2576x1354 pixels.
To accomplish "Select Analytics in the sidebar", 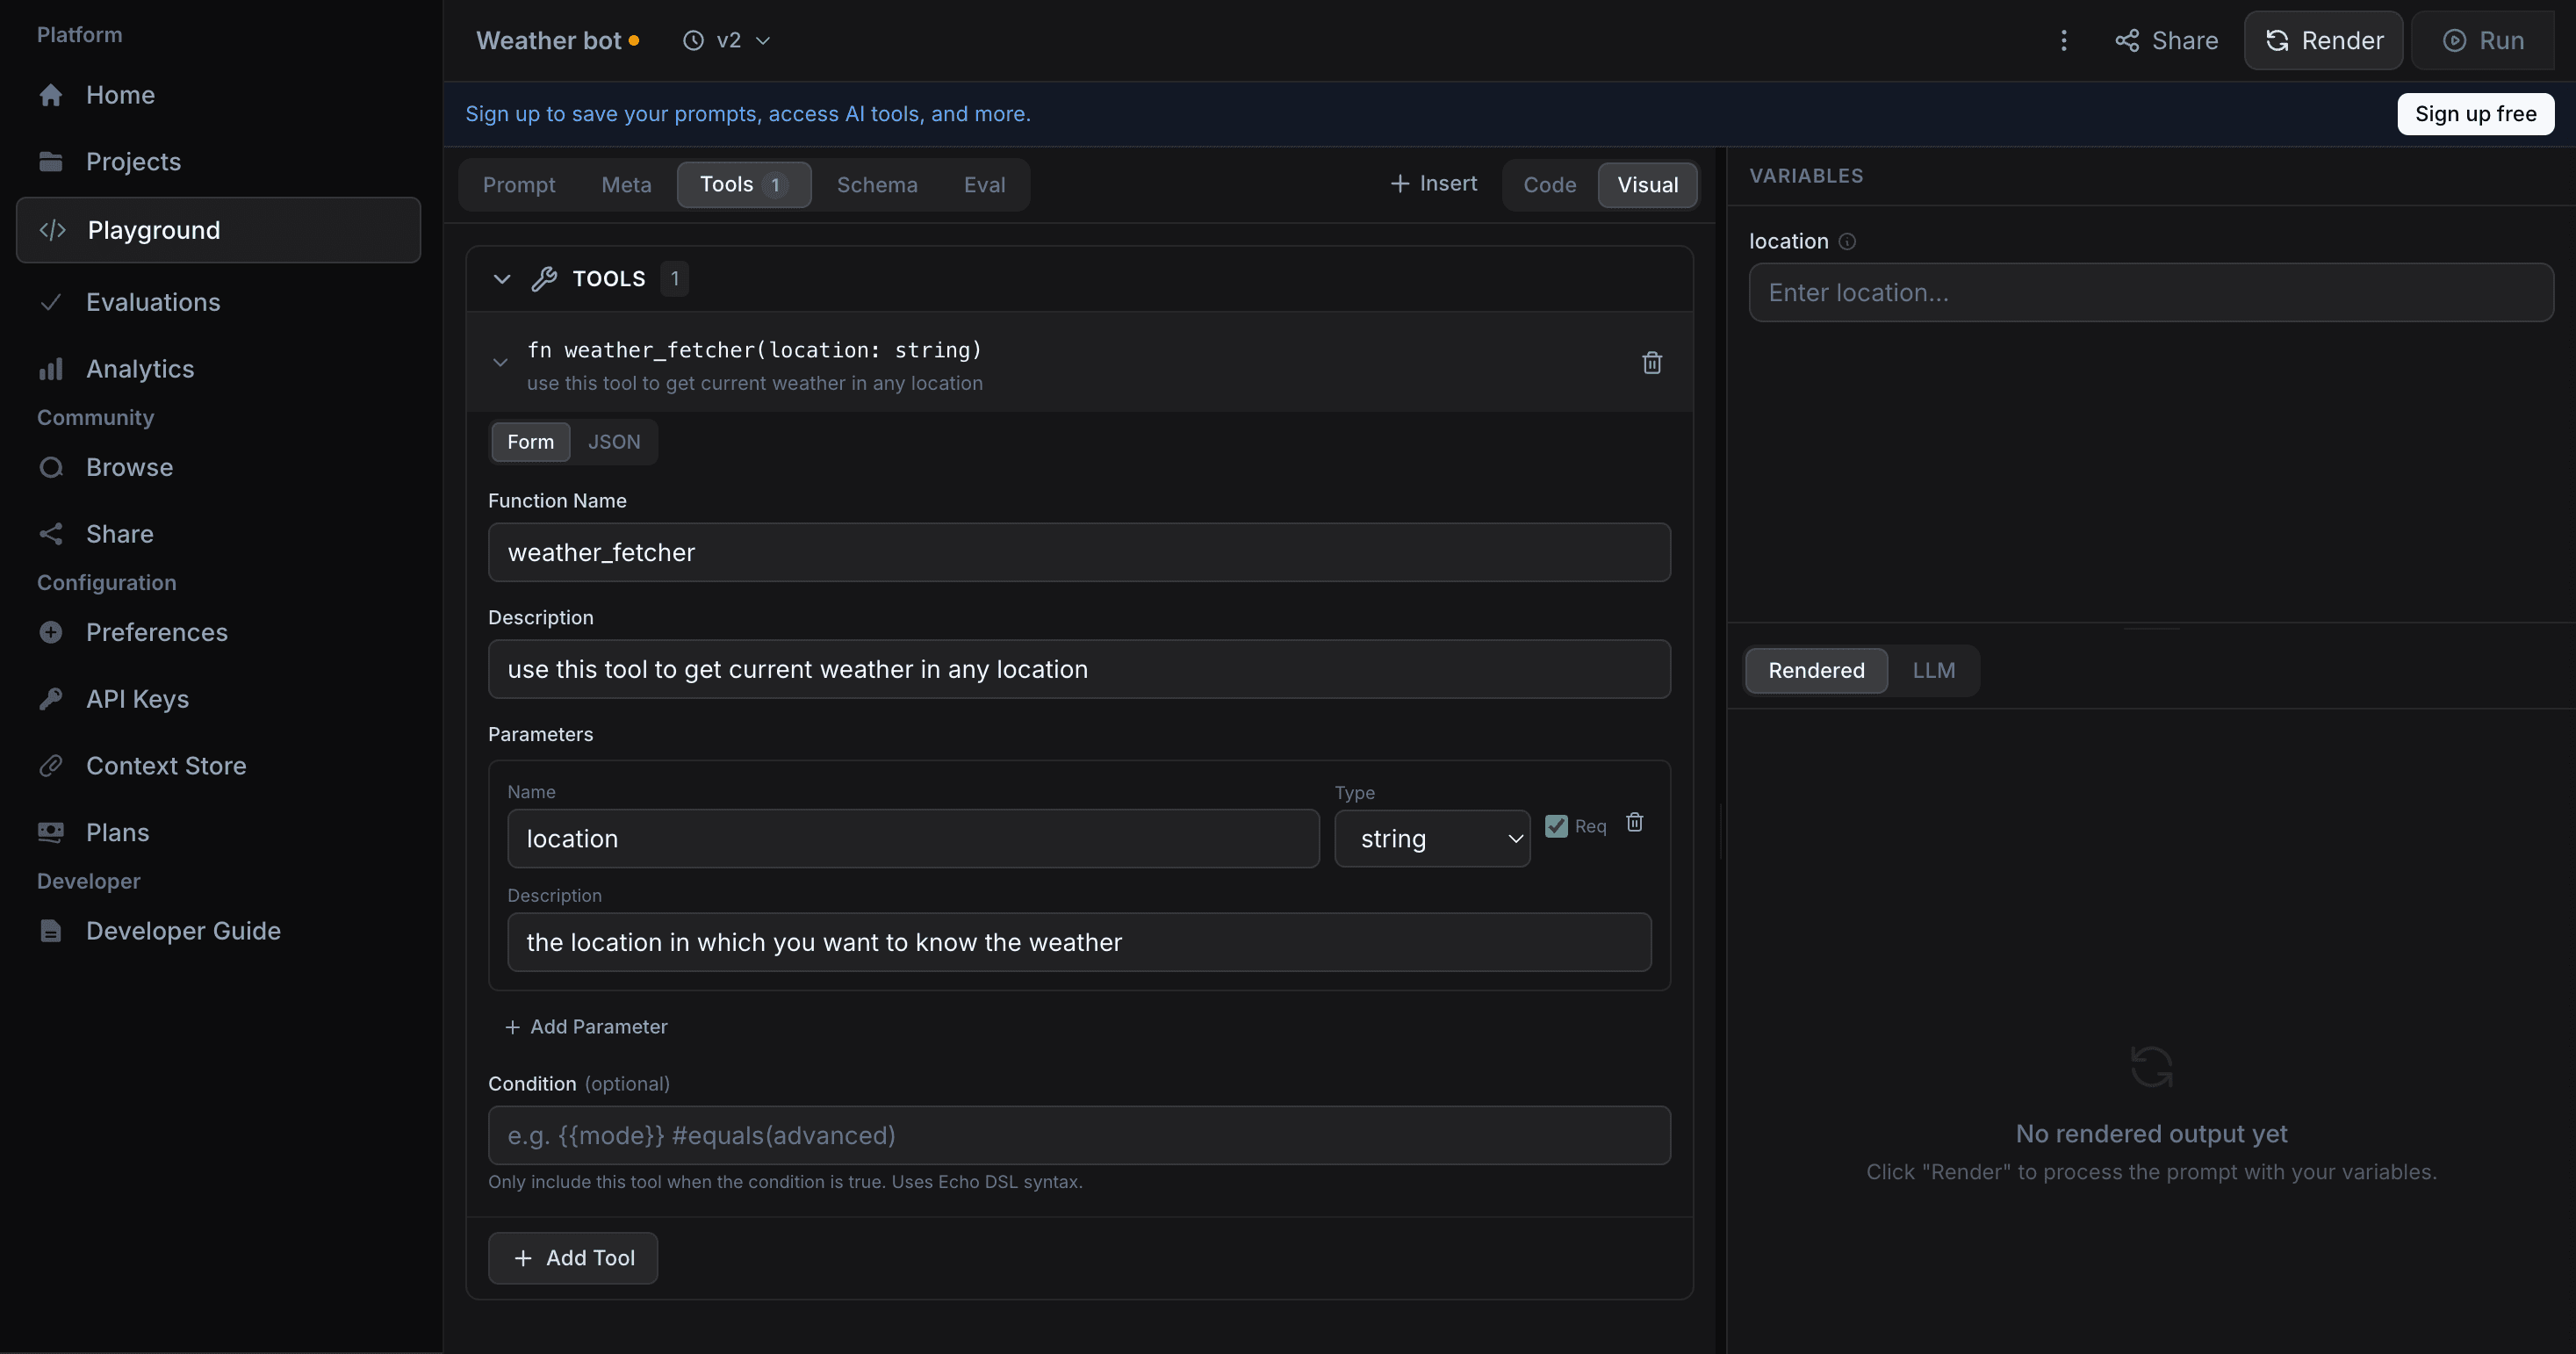I will [x=140, y=368].
